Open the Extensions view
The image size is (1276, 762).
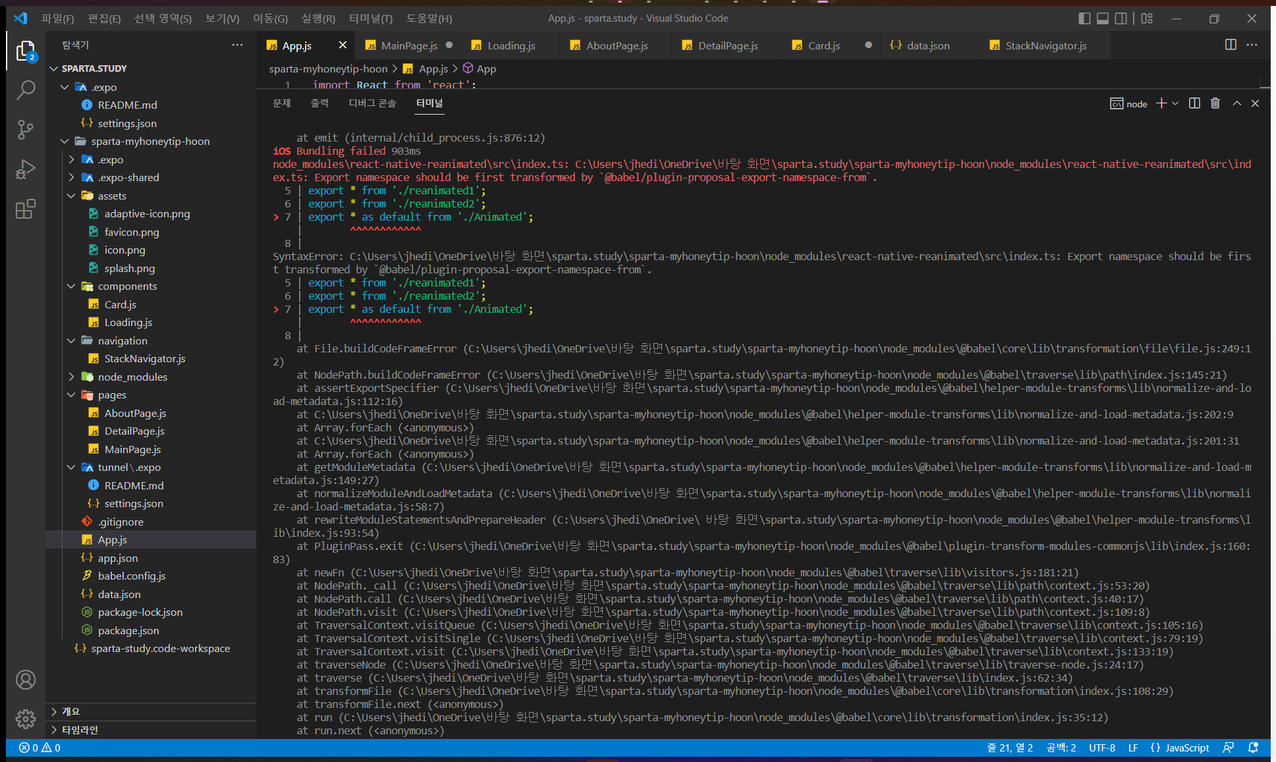[x=25, y=209]
